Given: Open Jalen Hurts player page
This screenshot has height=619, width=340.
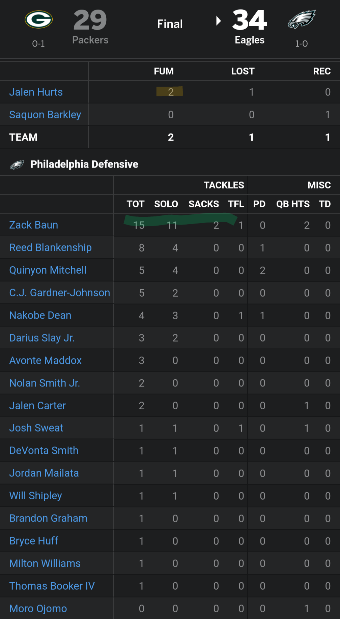Looking at the screenshot, I should [36, 92].
